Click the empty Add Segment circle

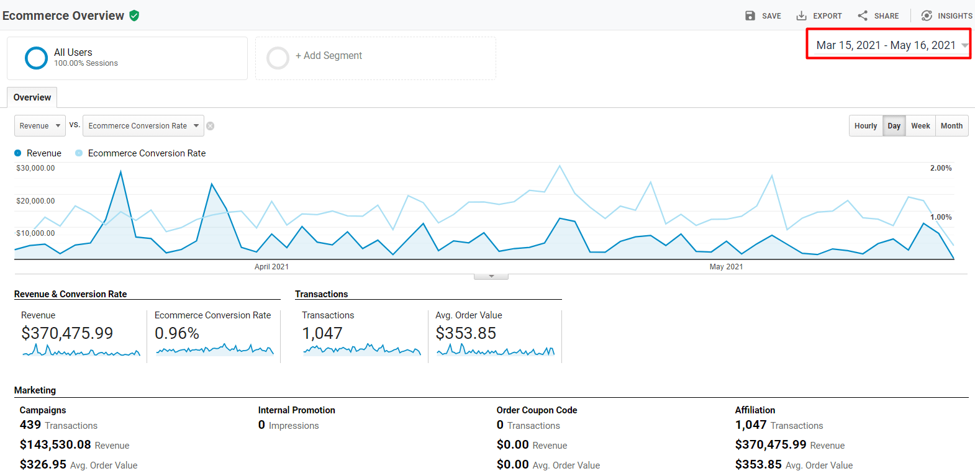(x=278, y=58)
